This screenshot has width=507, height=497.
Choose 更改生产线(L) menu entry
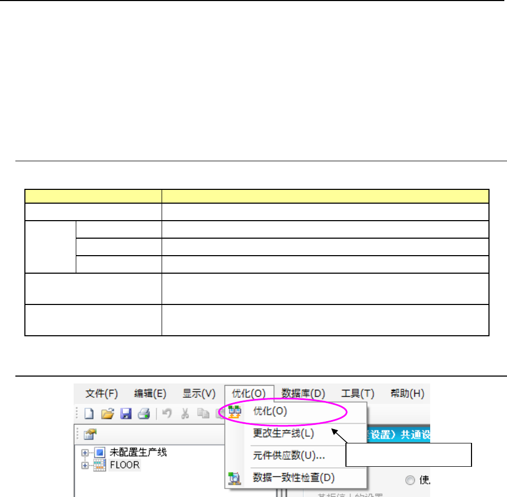click(296, 433)
